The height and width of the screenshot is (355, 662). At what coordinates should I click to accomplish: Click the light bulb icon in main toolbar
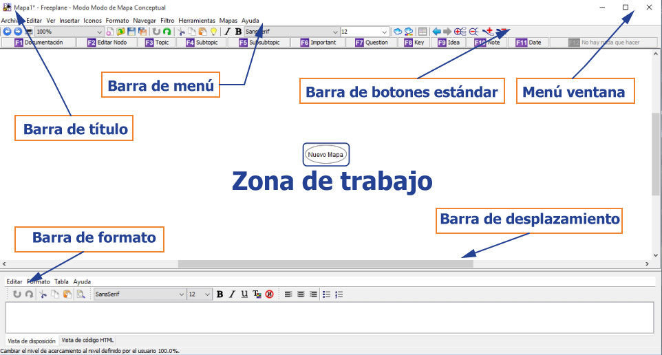(x=213, y=32)
